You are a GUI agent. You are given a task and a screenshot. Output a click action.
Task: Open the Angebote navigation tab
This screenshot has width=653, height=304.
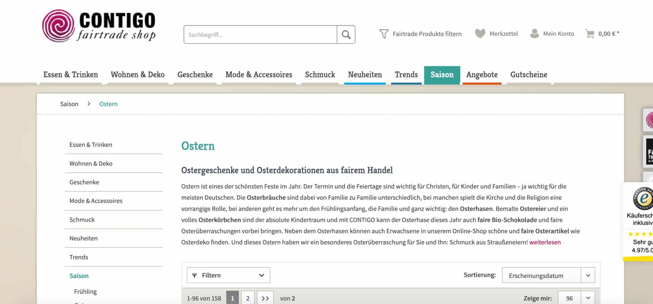click(x=482, y=74)
